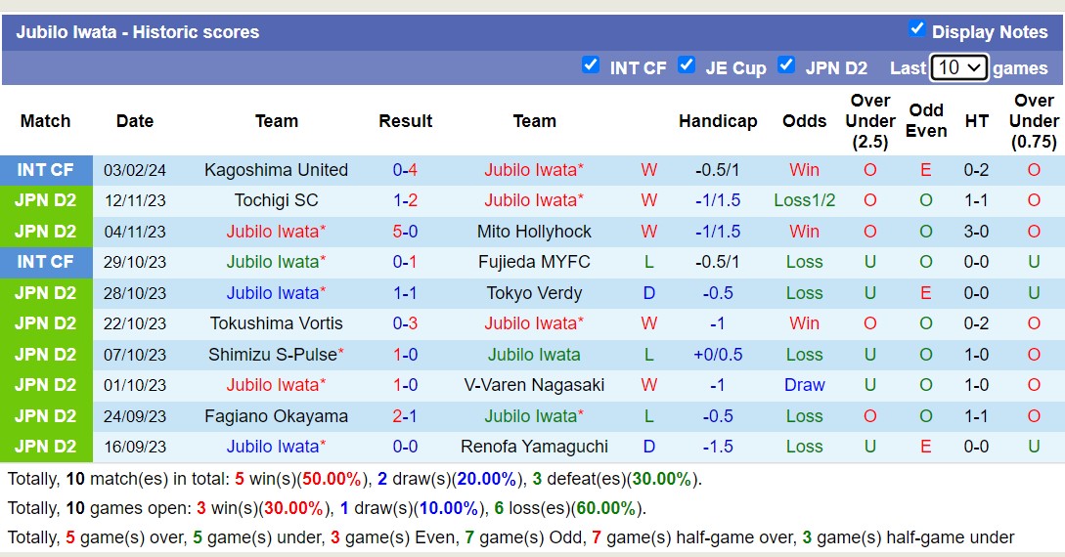Click the Fagiano Okayama team link
The width and height of the screenshot is (1065, 557).
(x=276, y=416)
